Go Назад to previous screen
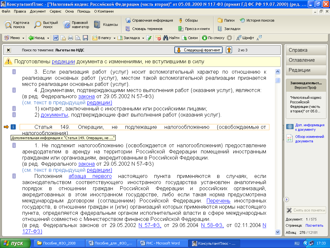 click(x=37, y=38)
